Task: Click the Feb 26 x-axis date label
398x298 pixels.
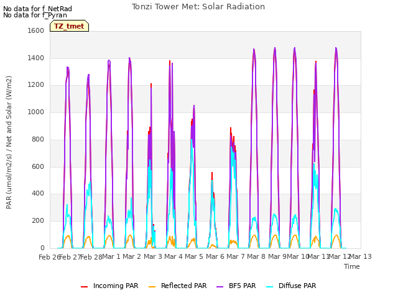Action: coord(49,257)
